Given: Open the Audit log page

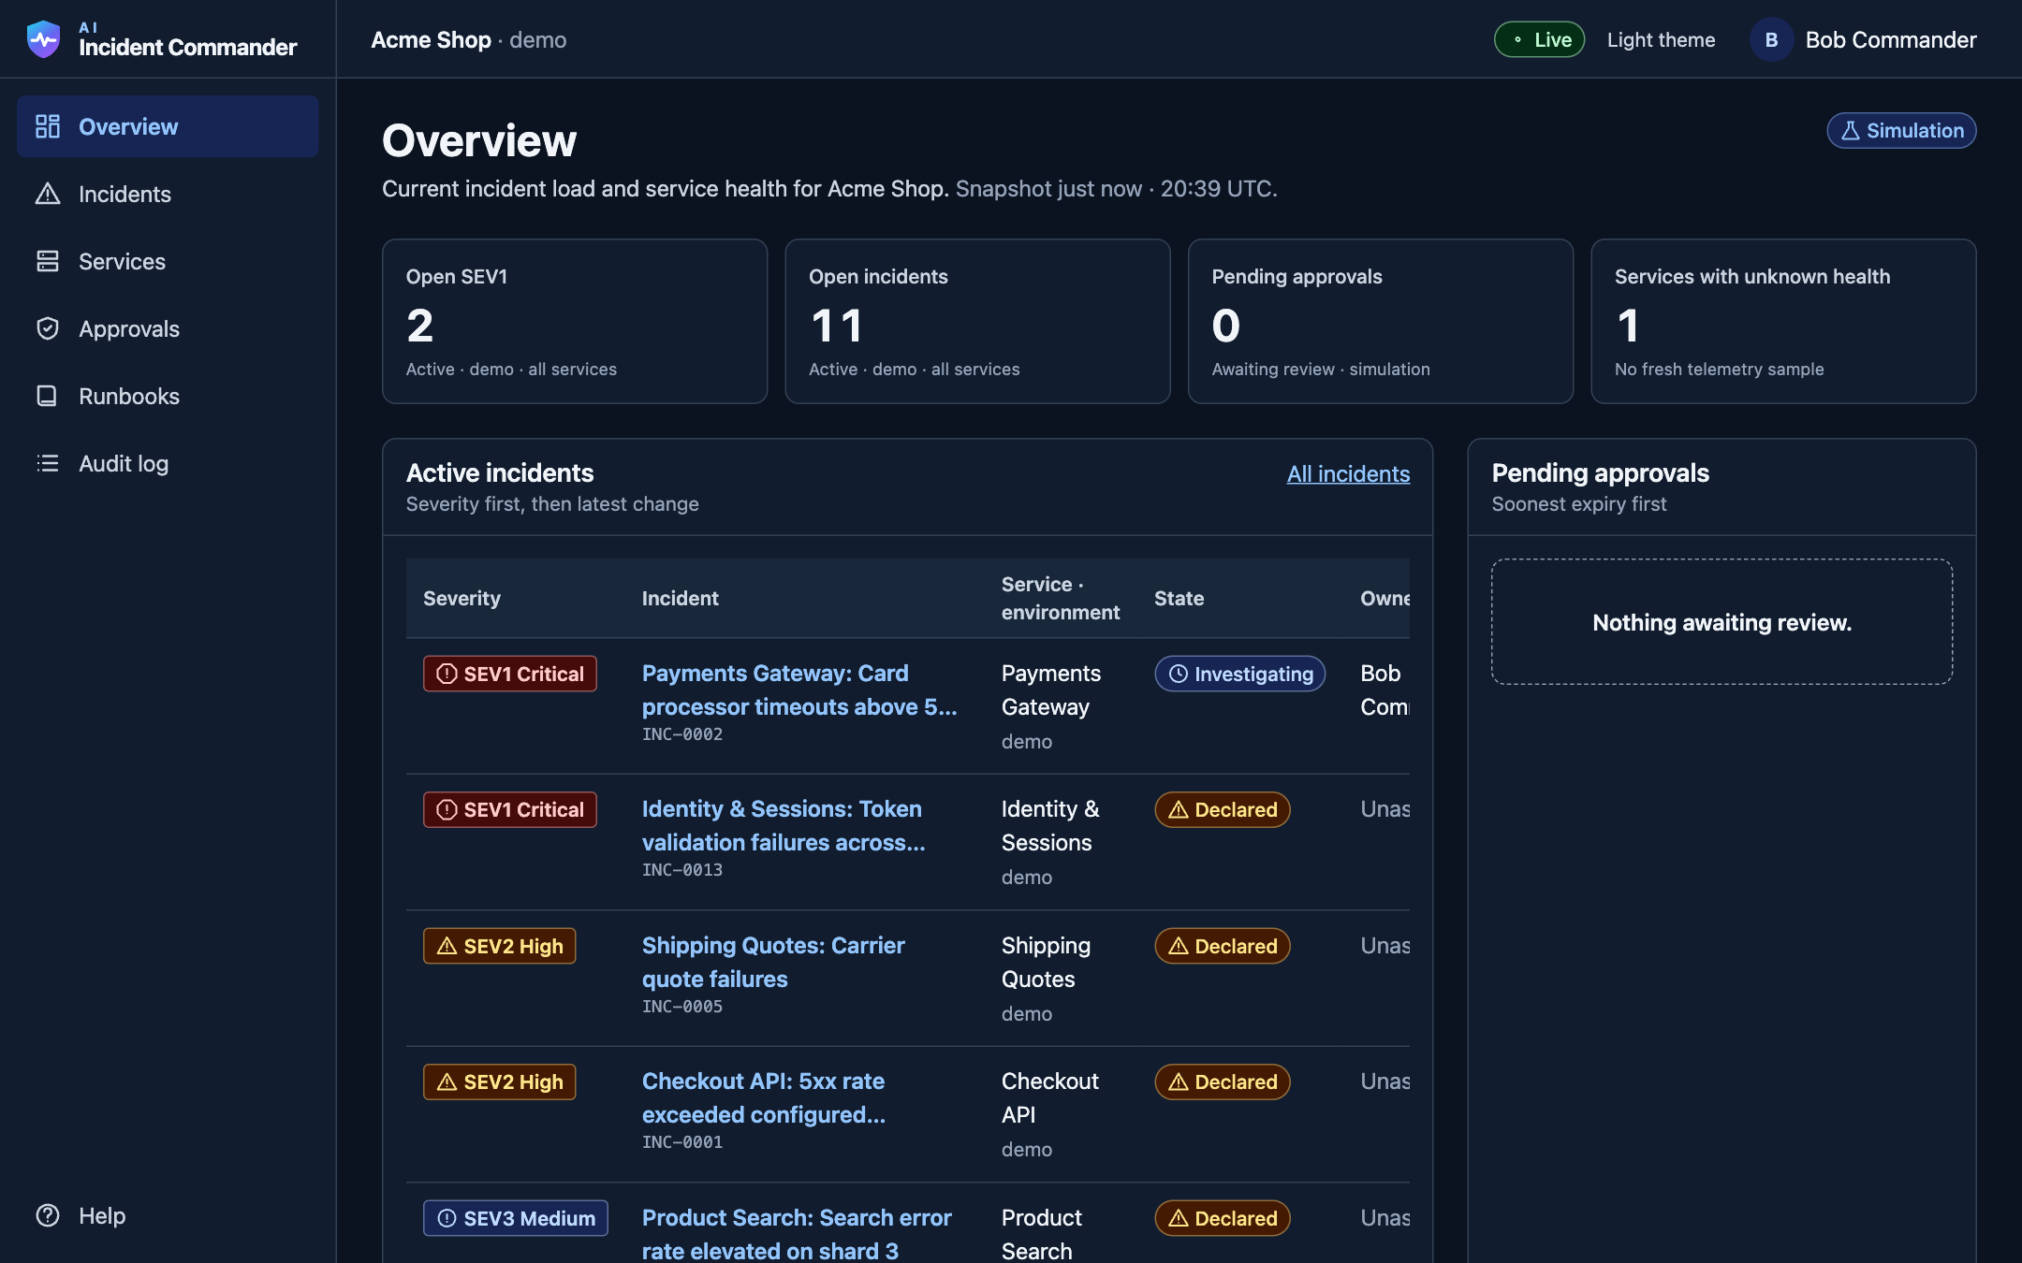Looking at the screenshot, I should 168,463.
